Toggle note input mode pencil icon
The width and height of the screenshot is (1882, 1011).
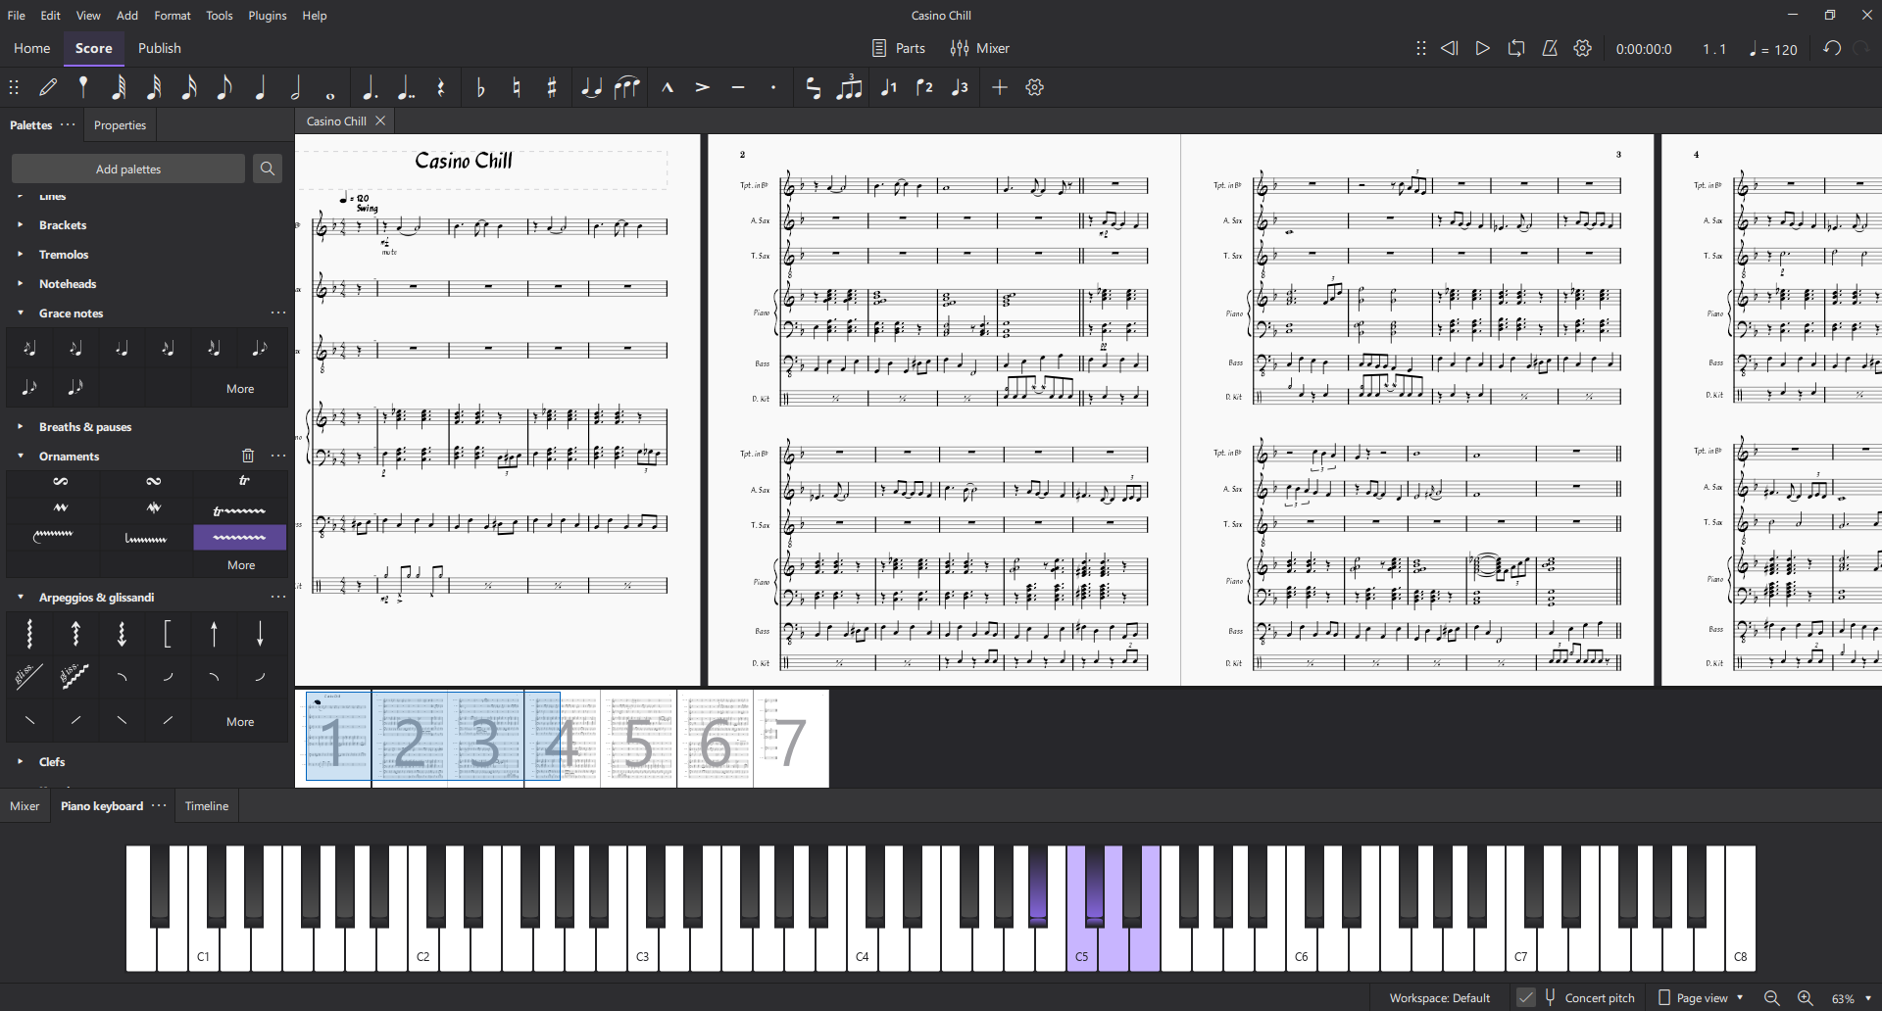(48, 87)
